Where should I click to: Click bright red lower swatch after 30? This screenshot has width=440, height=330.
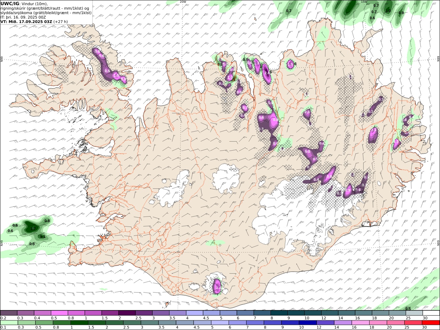431,323
